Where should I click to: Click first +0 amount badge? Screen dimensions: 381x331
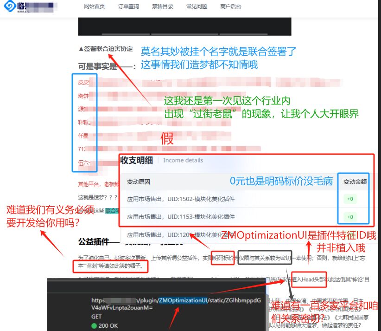coord(350,199)
